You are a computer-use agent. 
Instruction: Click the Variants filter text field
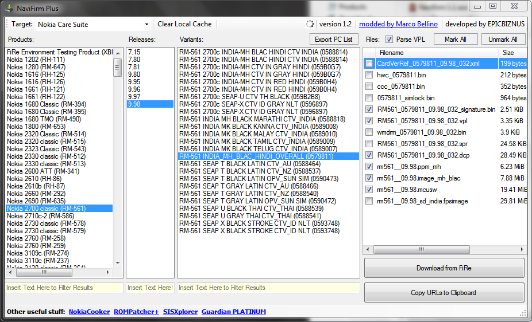268,288
